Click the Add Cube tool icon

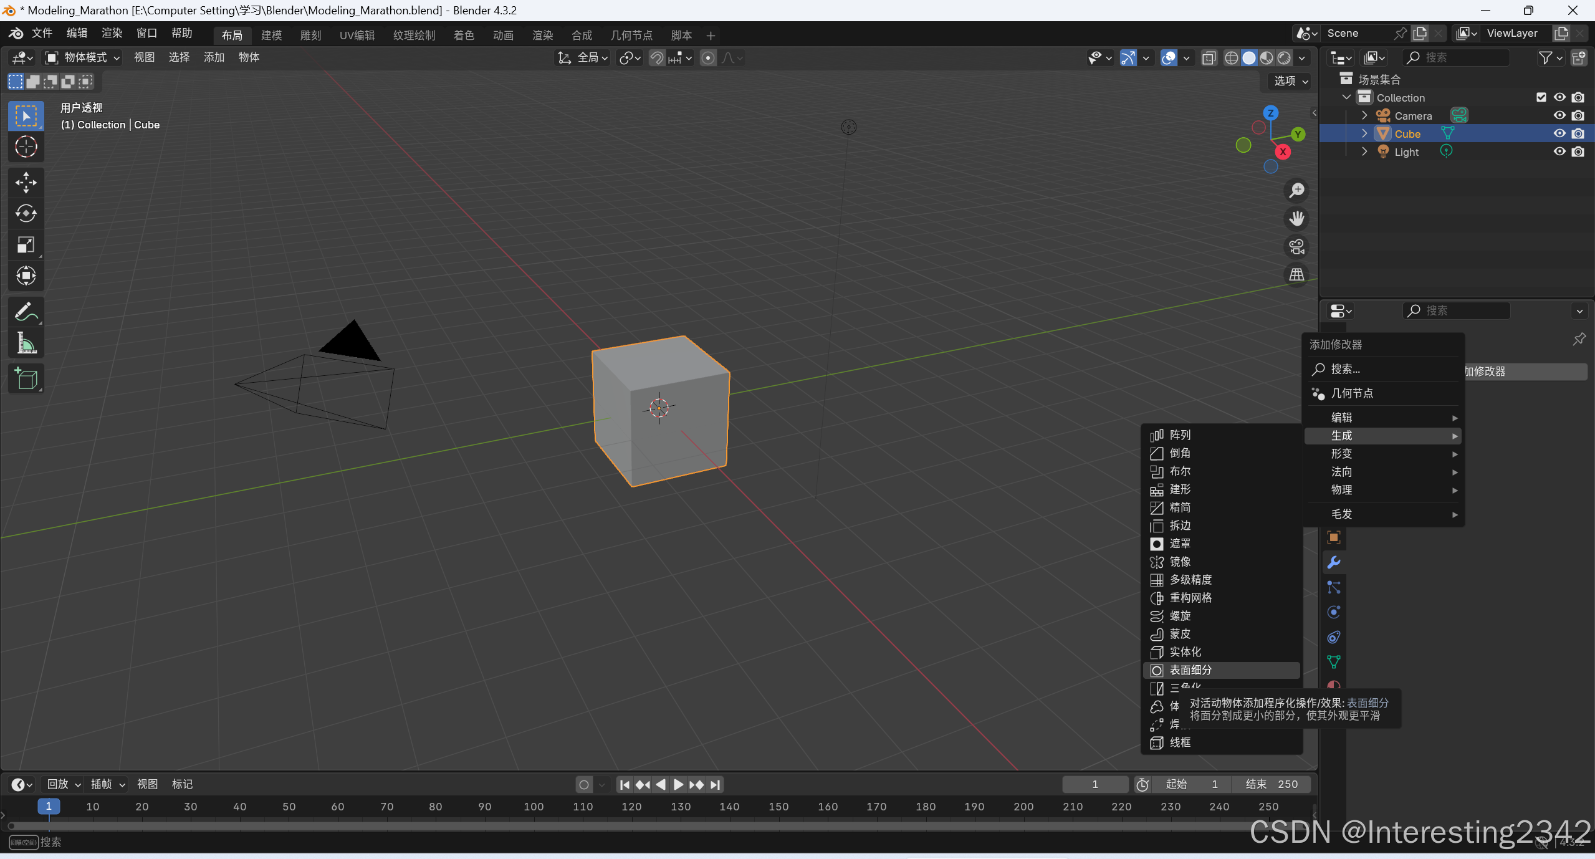26,378
